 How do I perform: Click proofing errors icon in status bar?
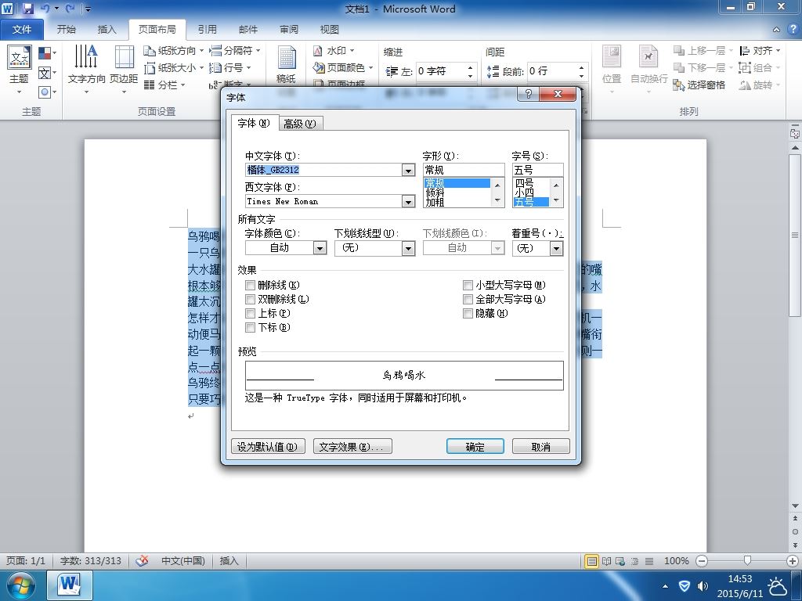click(142, 560)
